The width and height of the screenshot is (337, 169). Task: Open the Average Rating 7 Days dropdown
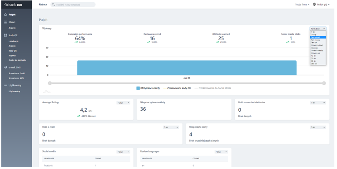pyautogui.click(x=123, y=103)
